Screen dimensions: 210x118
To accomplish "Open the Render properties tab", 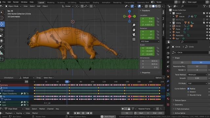I will 168,53.
